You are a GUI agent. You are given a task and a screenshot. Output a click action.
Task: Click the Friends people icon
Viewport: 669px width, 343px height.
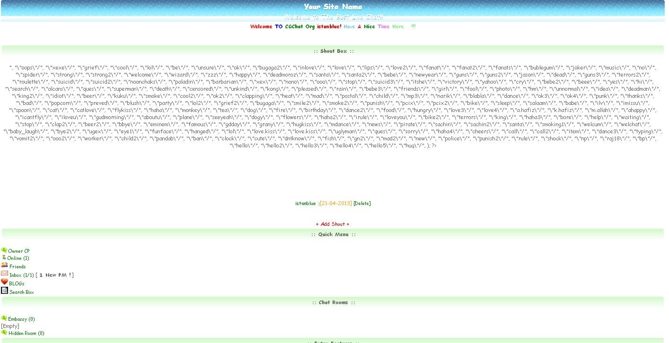click(x=5, y=266)
